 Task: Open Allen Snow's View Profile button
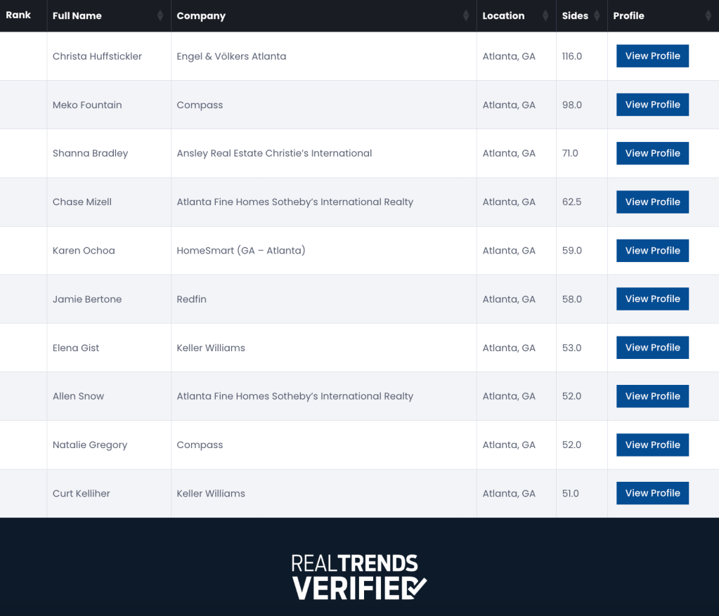[652, 396]
